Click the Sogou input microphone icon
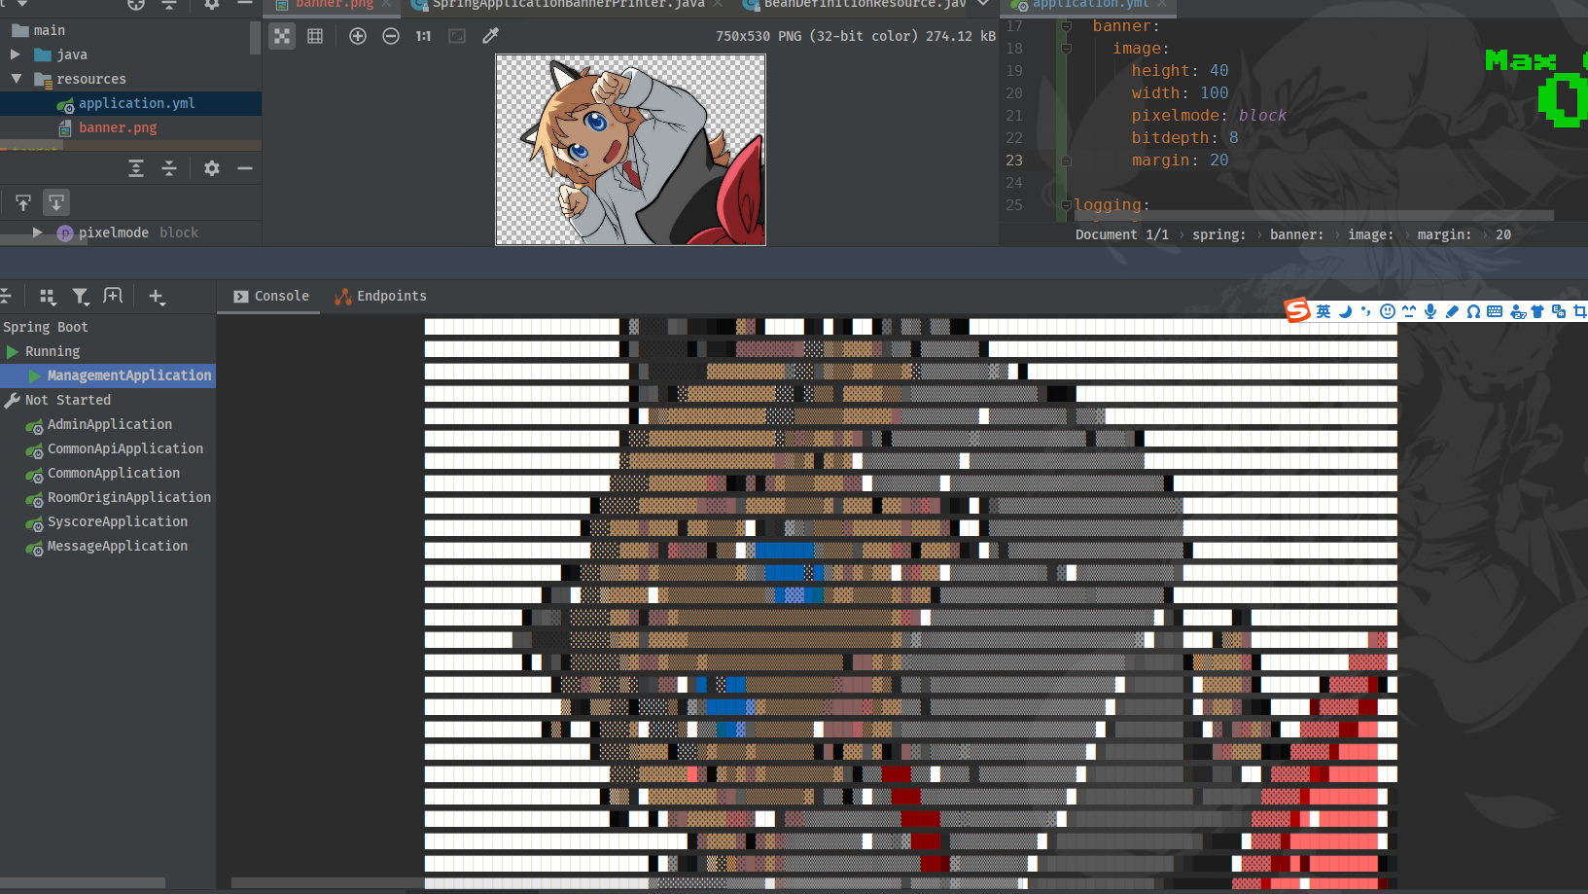Viewport: 1588px width, 894px height. [x=1429, y=311]
